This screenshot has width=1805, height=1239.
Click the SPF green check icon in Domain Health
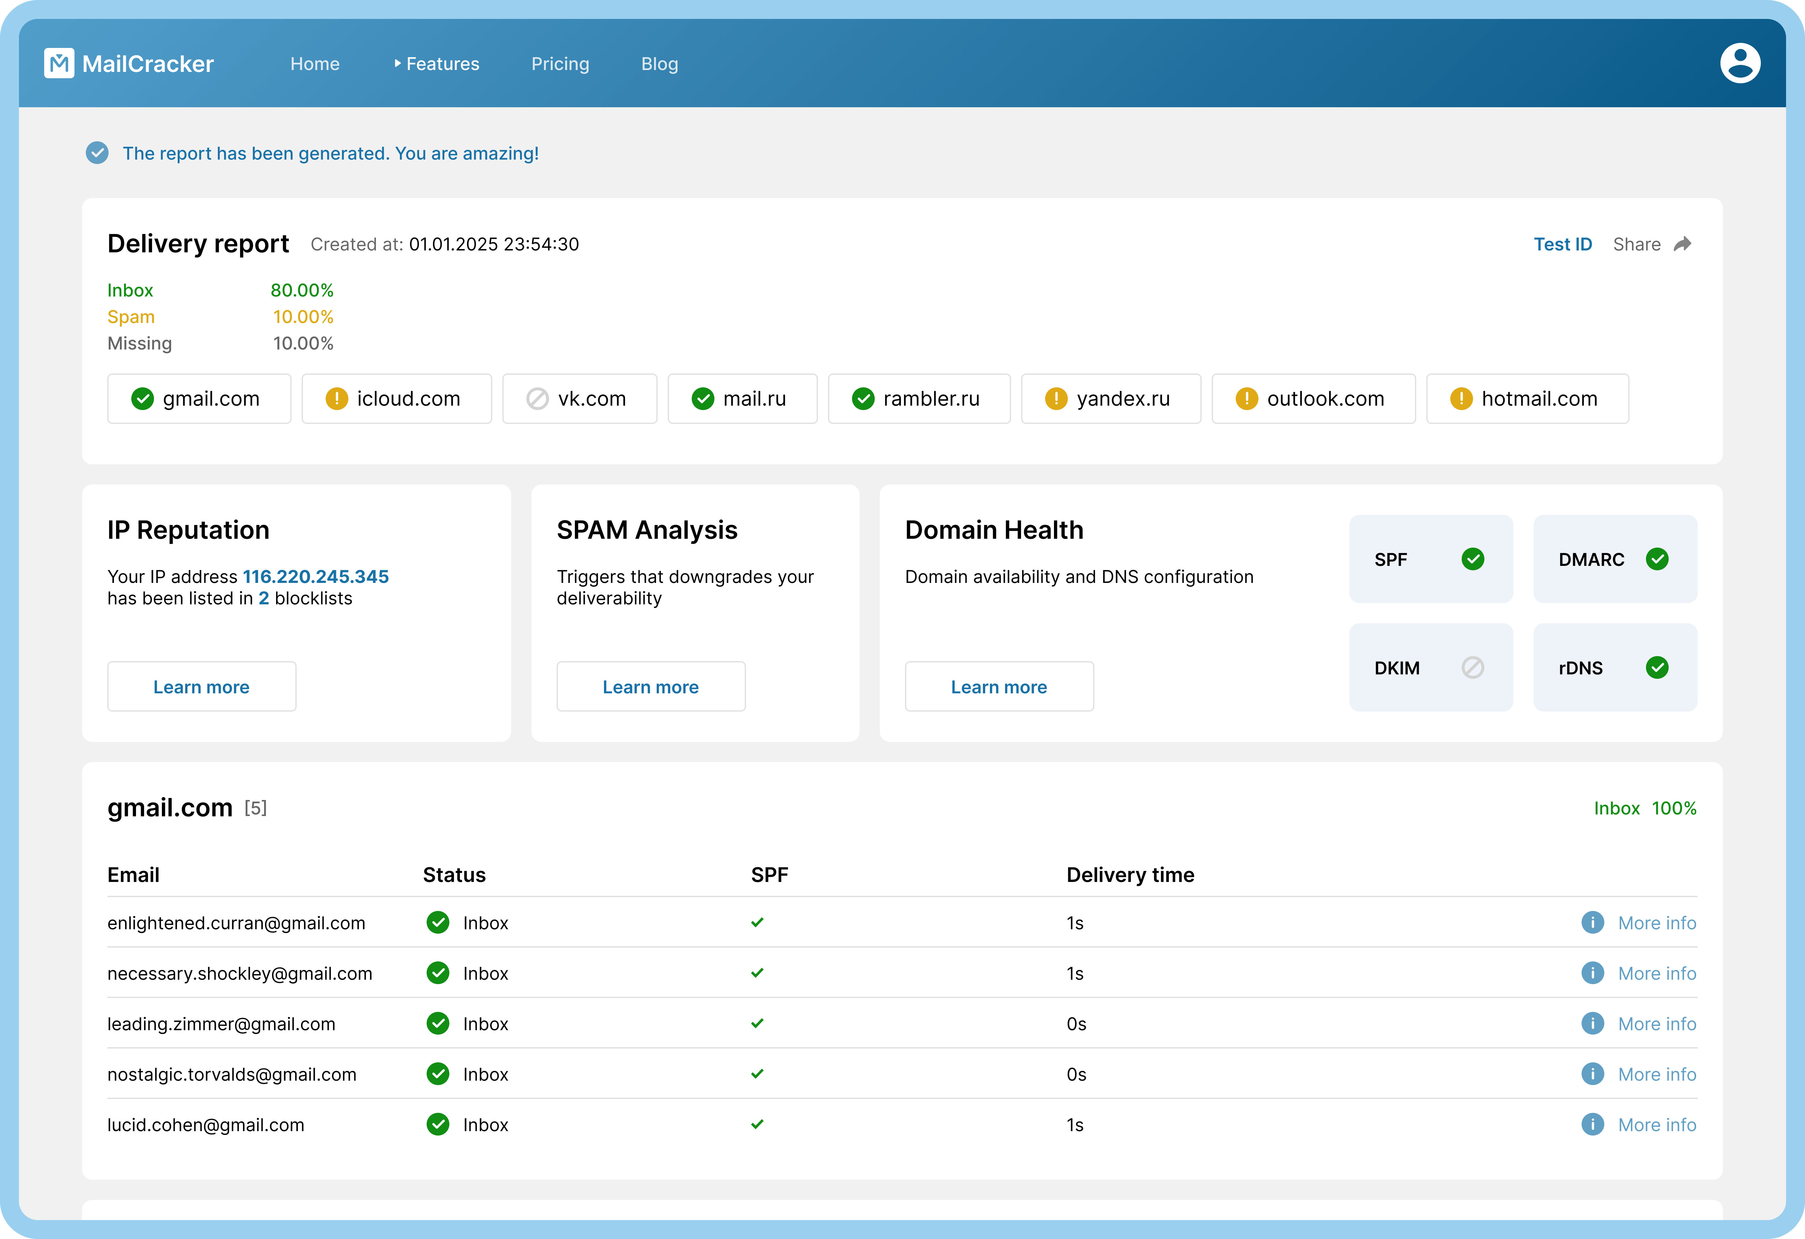click(1473, 559)
